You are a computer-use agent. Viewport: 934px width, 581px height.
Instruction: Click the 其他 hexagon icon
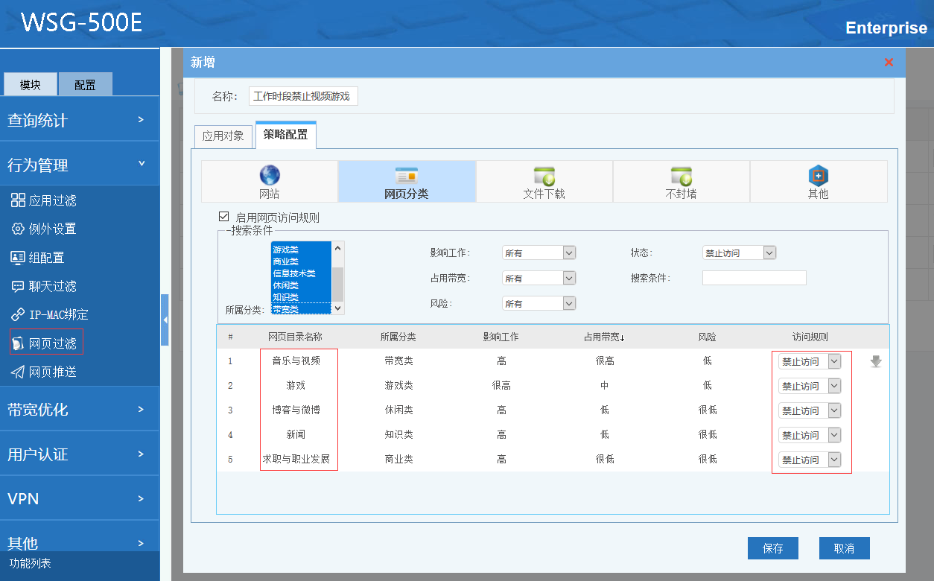click(x=818, y=177)
